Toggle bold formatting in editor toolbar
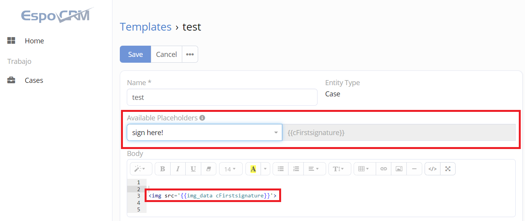The width and height of the screenshot is (525, 221). (162, 169)
